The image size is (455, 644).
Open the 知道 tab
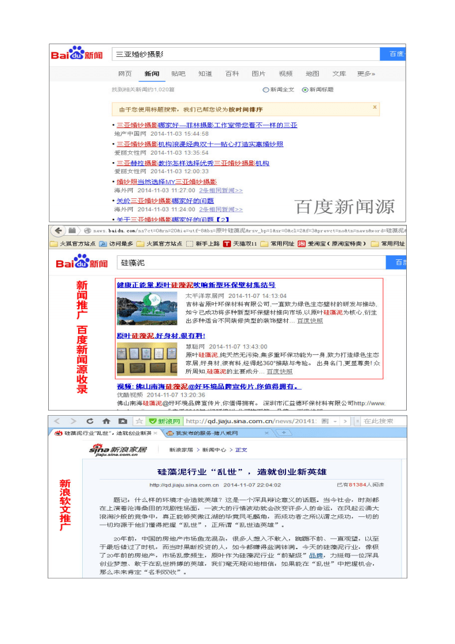[205, 74]
